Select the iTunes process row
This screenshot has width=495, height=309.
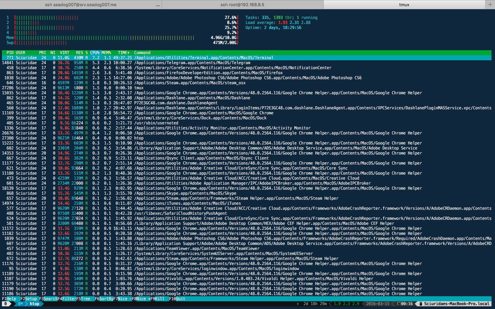pyautogui.click(x=247, y=203)
